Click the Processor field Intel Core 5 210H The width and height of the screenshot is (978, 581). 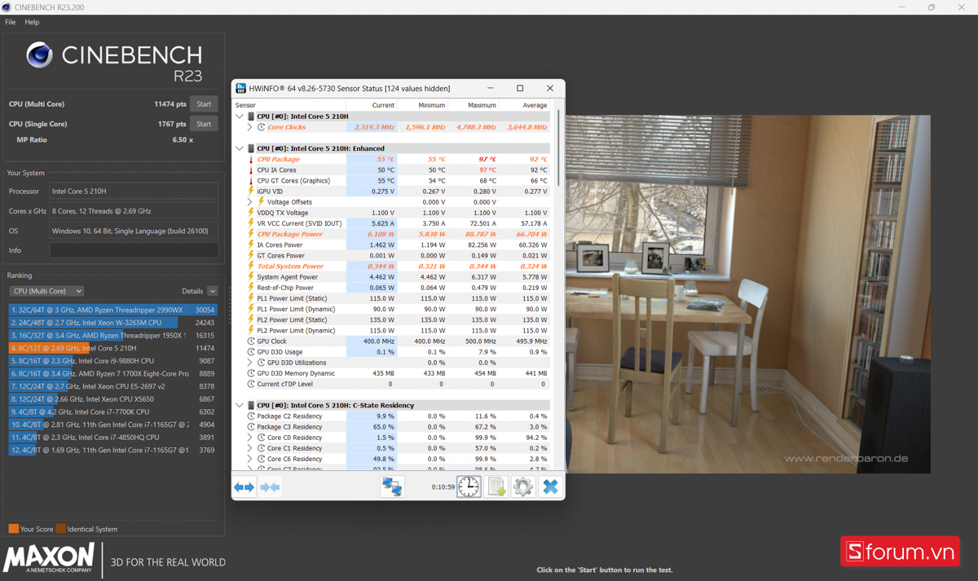click(134, 191)
